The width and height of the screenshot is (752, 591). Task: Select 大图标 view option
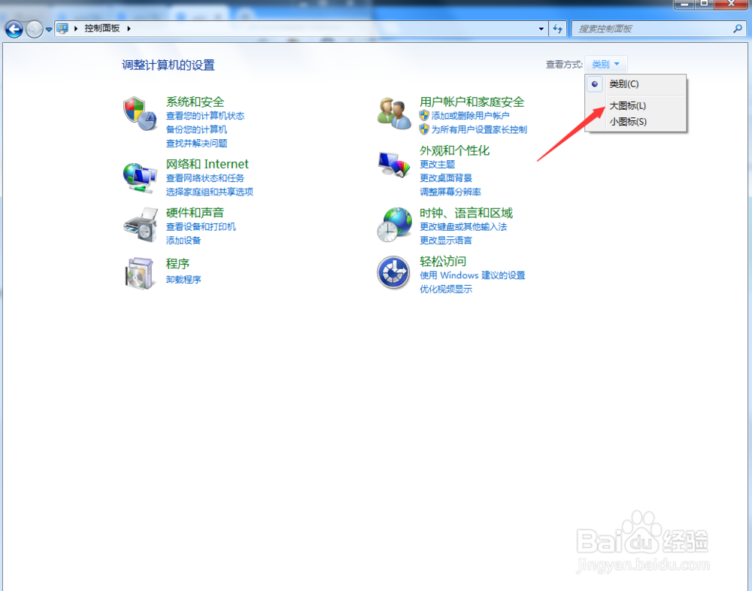627,105
